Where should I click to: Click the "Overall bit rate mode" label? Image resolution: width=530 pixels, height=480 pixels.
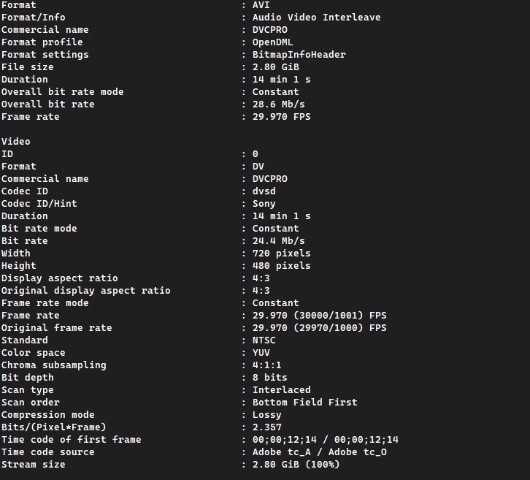(63, 91)
